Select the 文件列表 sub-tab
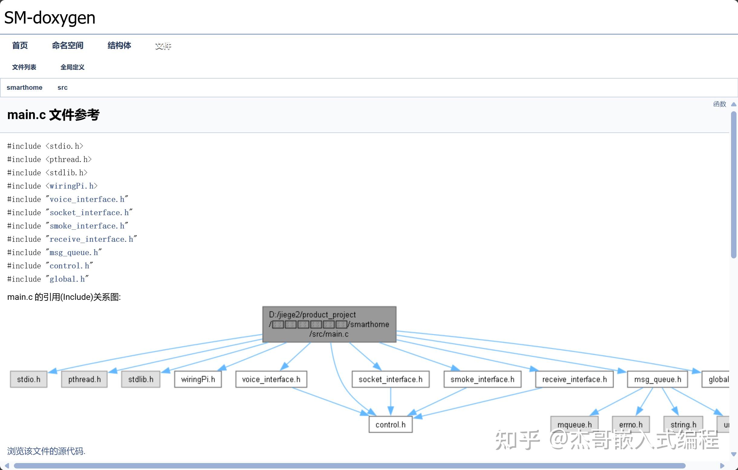The height and width of the screenshot is (470, 738). coord(24,67)
